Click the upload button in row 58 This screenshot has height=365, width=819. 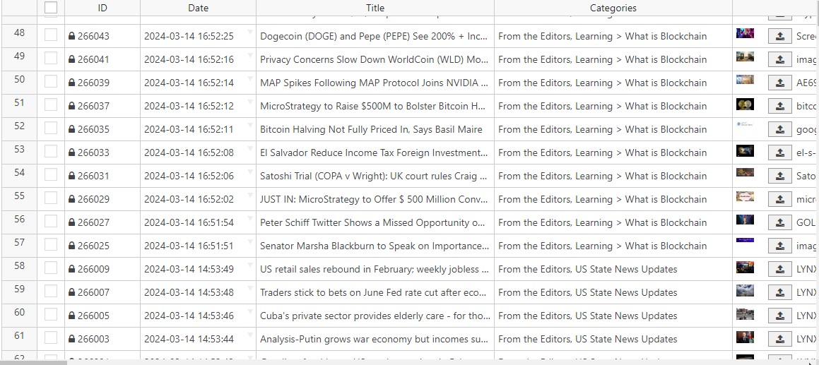tap(779, 270)
